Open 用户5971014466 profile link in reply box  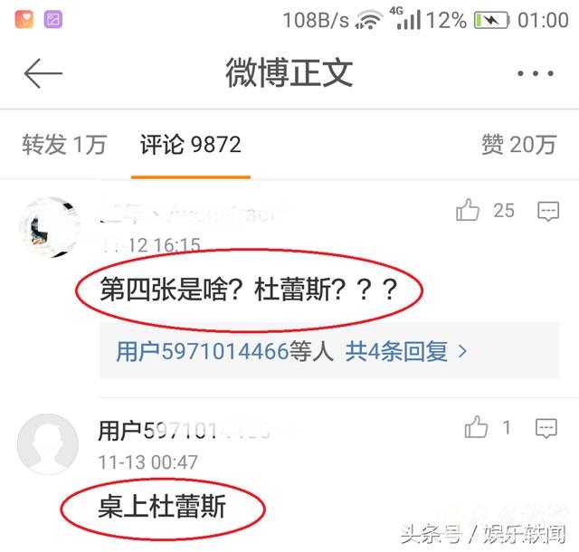point(202,351)
